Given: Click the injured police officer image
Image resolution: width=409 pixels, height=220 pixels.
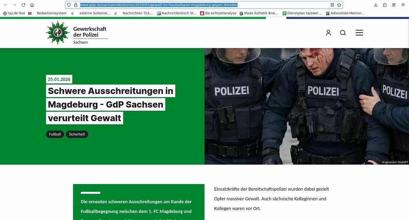Looking at the screenshot, I should click(307, 106).
